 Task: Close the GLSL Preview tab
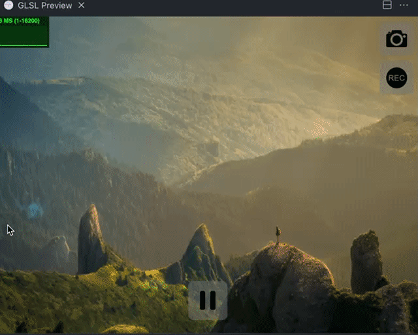click(x=82, y=5)
